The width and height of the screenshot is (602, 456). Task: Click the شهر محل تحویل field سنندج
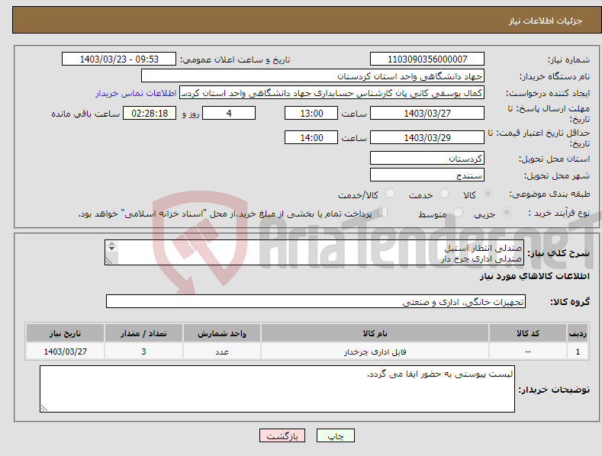[x=427, y=175]
